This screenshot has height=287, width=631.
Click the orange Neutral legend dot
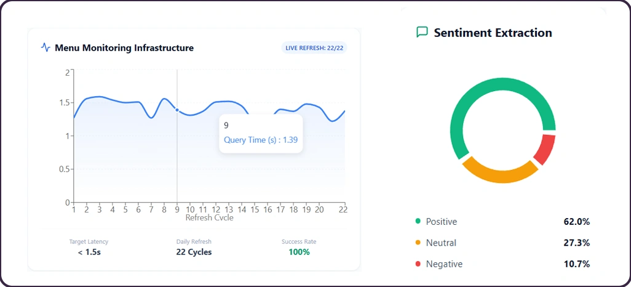[x=418, y=243]
